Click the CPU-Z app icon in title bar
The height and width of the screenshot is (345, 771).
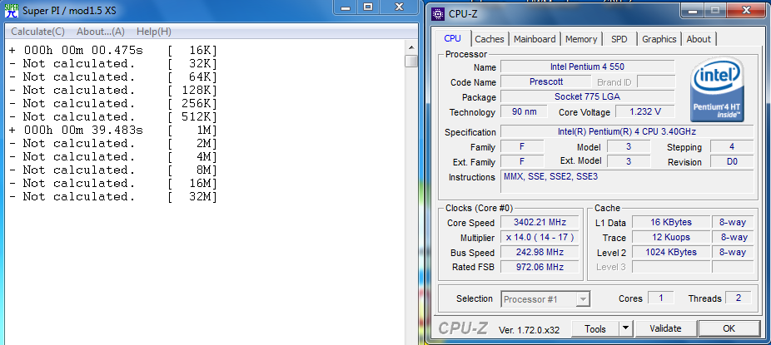pyautogui.click(x=438, y=14)
